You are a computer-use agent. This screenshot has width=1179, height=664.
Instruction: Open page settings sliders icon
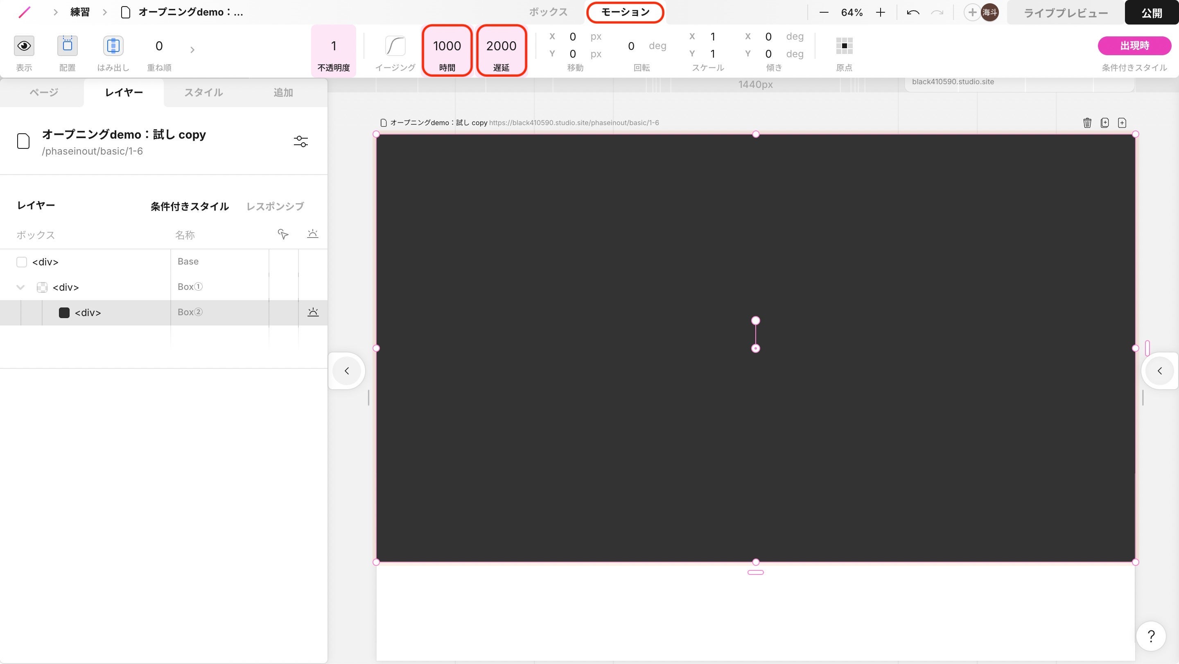(x=301, y=141)
